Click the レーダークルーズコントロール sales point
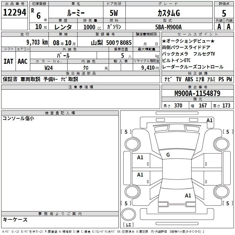 click(x=193, y=67)
